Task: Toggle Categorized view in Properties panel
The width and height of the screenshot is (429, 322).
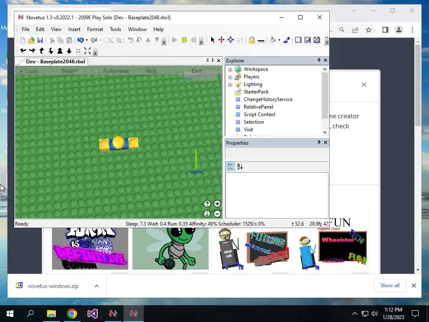Action: [x=230, y=166]
